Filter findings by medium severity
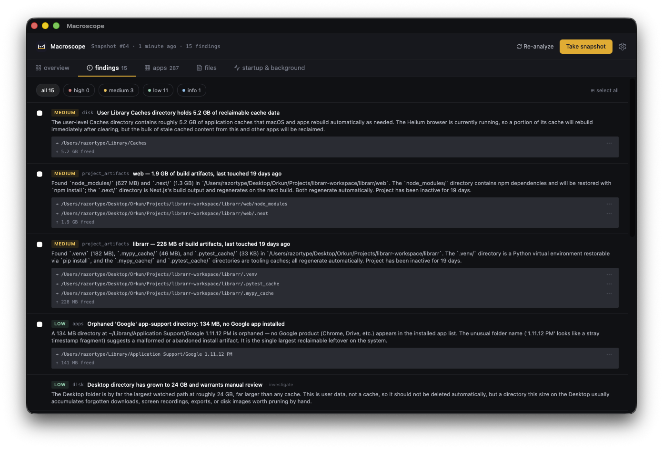 (119, 90)
